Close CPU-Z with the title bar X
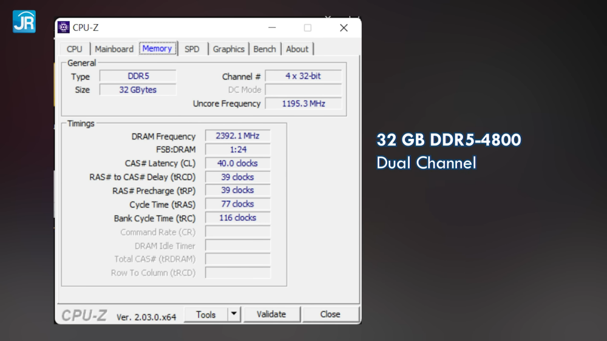The height and width of the screenshot is (341, 607). pyautogui.click(x=344, y=28)
